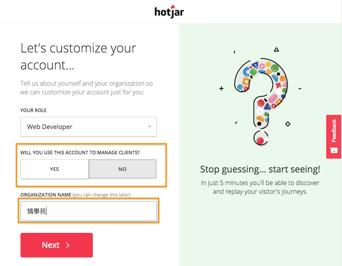Open the red Feedback side tab
Image resolution: width=342 pixels, height=266 pixels.
(334, 131)
